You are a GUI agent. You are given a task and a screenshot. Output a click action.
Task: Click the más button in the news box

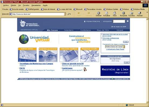click(126, 42)
